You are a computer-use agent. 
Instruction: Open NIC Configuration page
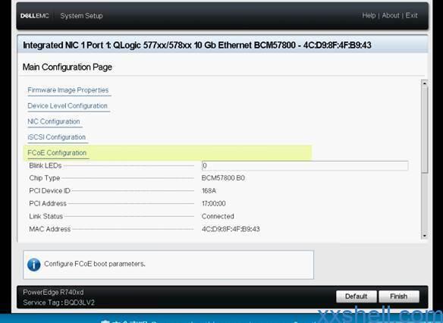click(54, 121)
